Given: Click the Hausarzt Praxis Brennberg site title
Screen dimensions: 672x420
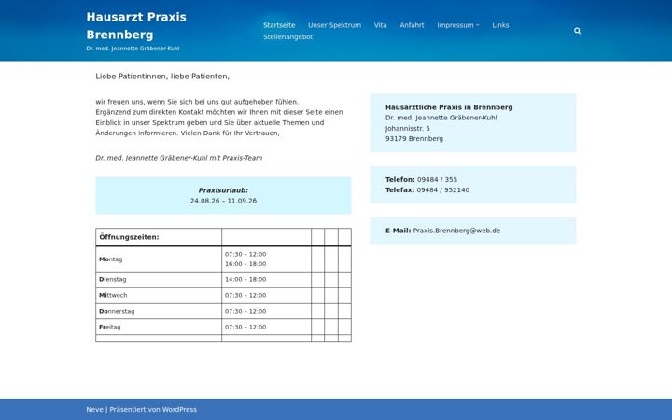Looking at the screenshot, I should point(136,26).
